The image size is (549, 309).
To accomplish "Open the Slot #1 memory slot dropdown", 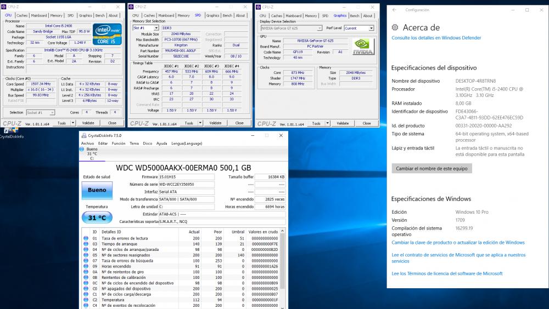I will click(156, 28).
